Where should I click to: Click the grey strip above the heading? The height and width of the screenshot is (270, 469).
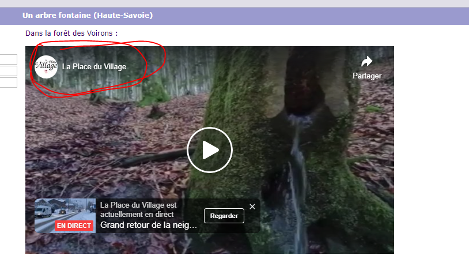click(234, 3)
